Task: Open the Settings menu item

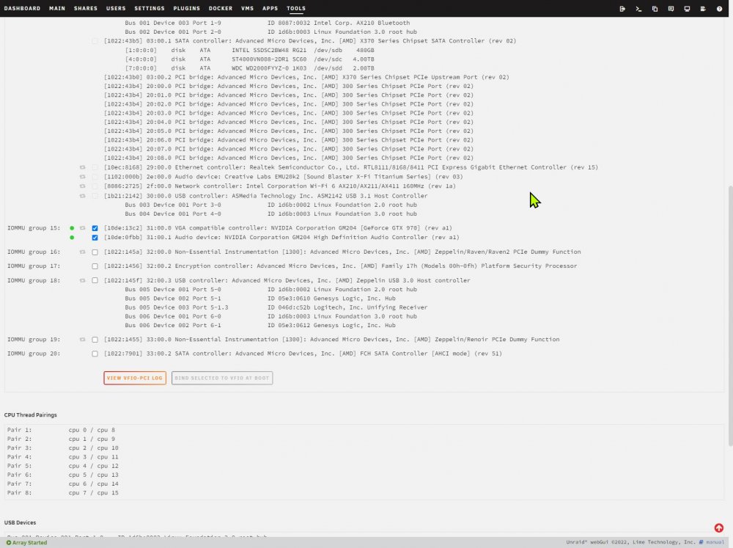Action: [149, 8]
